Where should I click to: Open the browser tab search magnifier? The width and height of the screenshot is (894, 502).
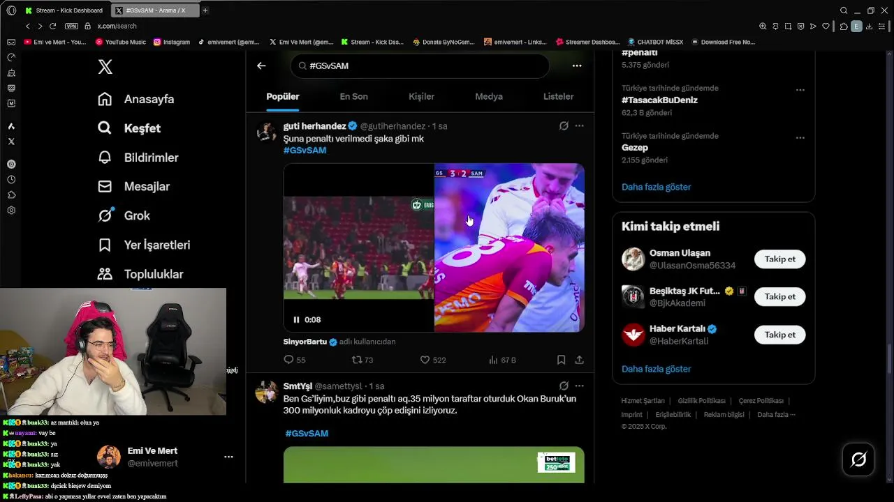[x=844, y=10]
